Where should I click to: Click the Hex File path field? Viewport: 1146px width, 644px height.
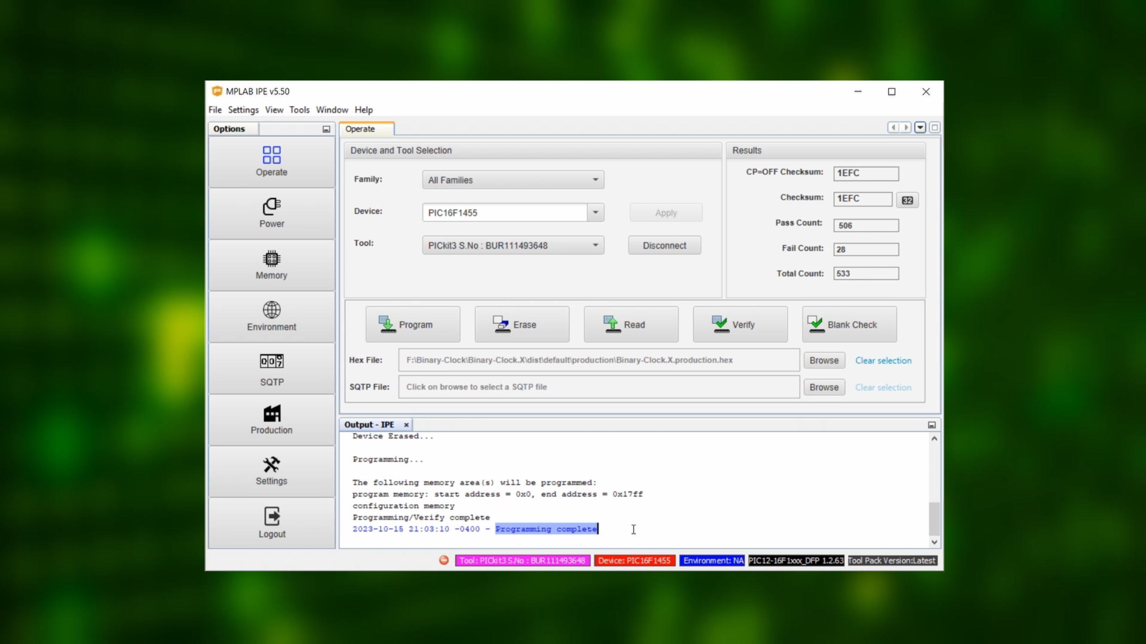coord(599,360)
